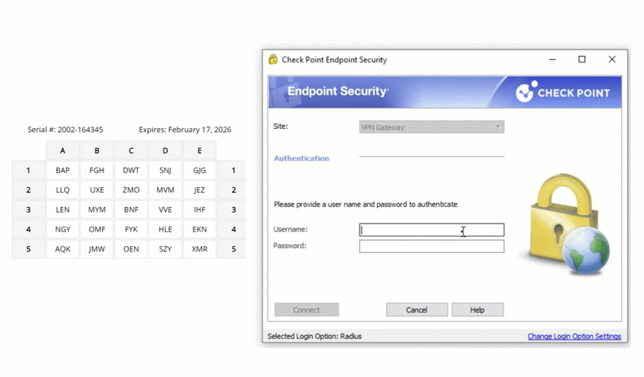Screen dimensions: 644x377
Task: Select grid cell MVM
Action: [165, 190]
